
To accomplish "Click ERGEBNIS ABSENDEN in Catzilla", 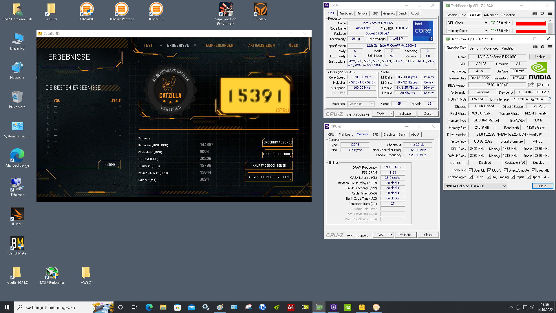I will point(277,142).
